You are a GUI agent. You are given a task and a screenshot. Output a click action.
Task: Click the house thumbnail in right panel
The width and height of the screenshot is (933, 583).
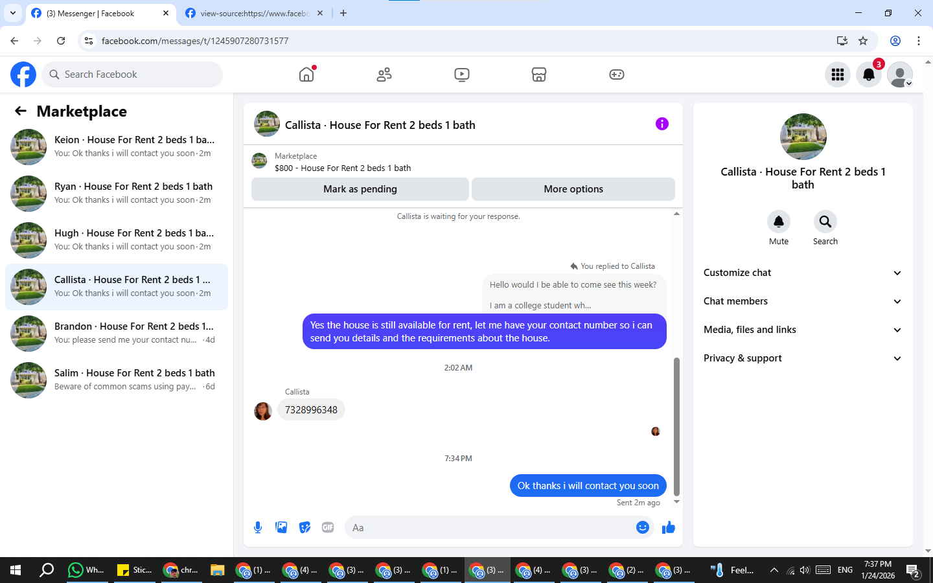tap(803, 137)
